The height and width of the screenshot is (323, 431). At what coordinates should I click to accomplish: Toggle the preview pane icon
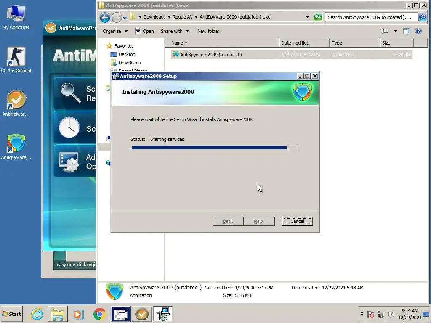tap(407, 31)
